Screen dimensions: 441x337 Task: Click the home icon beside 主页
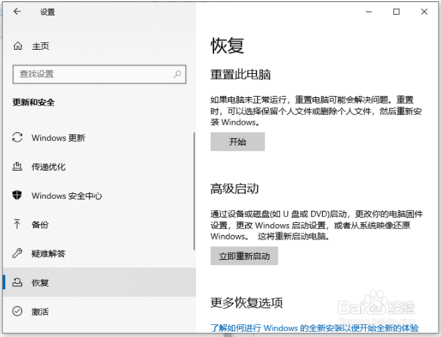tap(17, 46)
